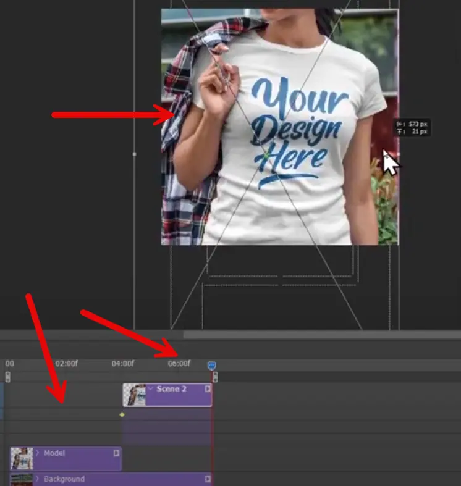
Task: Open the Scene 2 clip motion menu icon
Action: [x=208, y=388]
